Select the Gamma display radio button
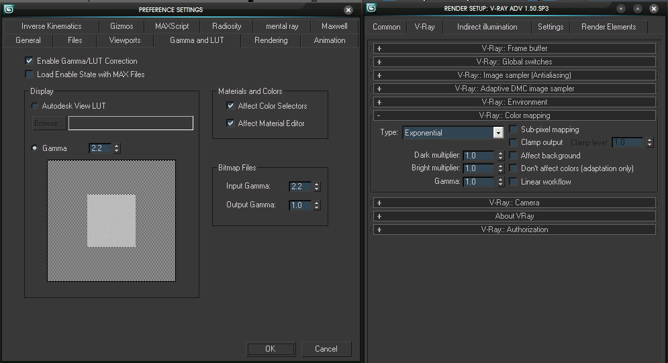Viewport: 668px width, 363px height. click(x=34, y=148)
